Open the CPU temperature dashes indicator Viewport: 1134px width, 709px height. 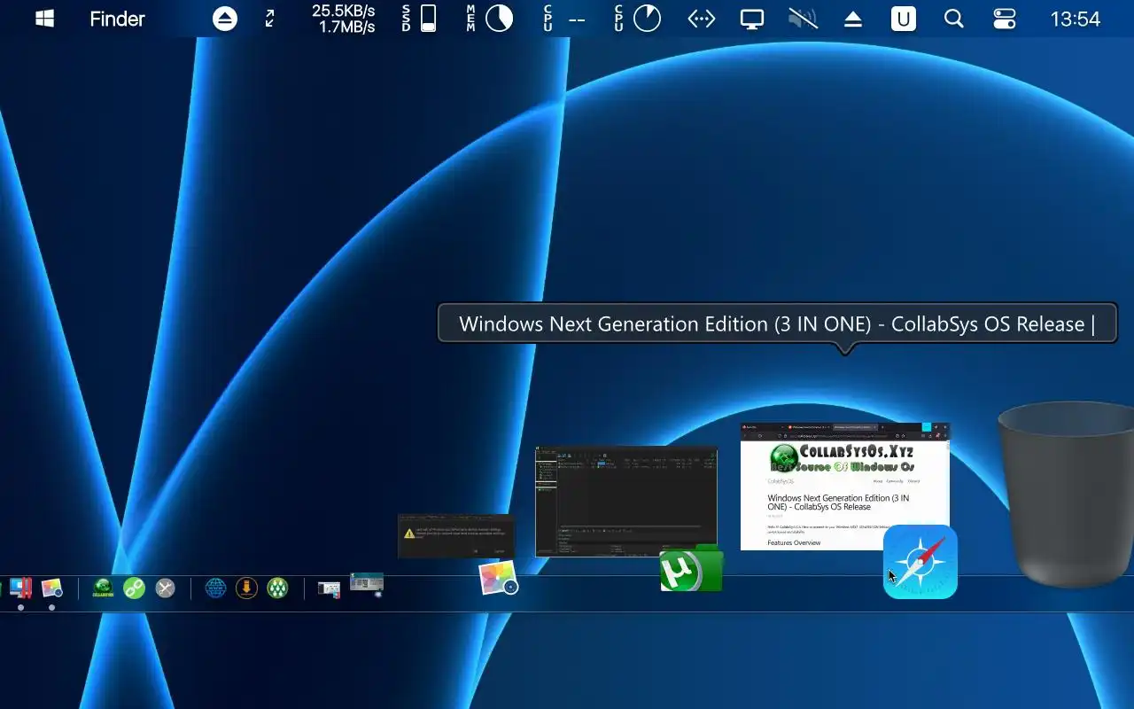(x=564, y=19)
